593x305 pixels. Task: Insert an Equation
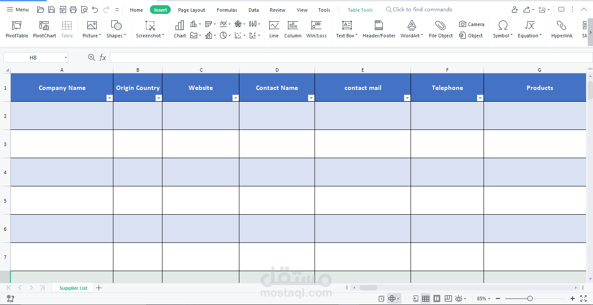click(530, 30)
